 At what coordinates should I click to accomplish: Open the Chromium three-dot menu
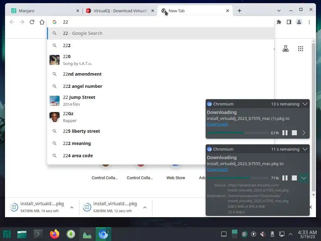[309, 22]
